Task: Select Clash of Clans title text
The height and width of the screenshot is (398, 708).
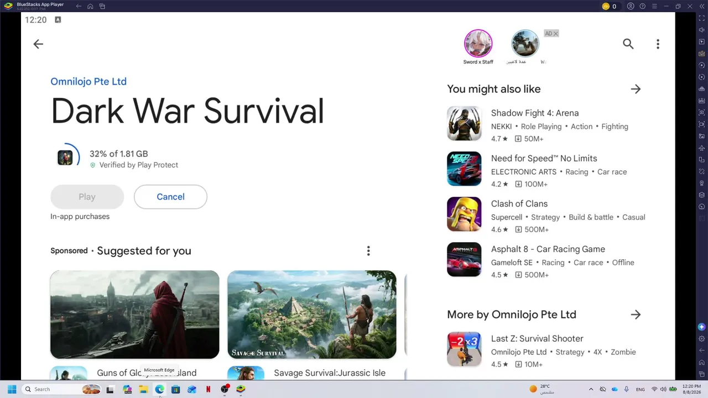Action: point(519,204)
